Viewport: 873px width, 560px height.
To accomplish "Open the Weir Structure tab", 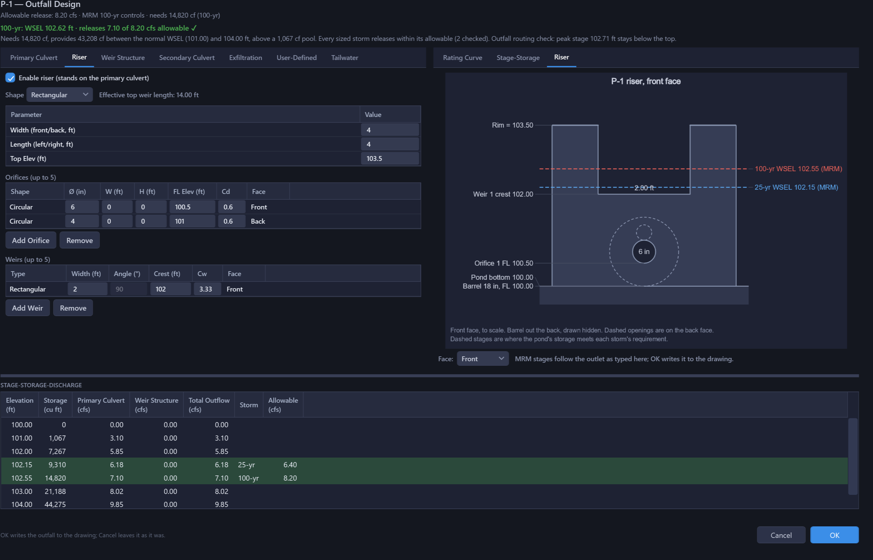I will pyautogui.click(x=123, y=58).
